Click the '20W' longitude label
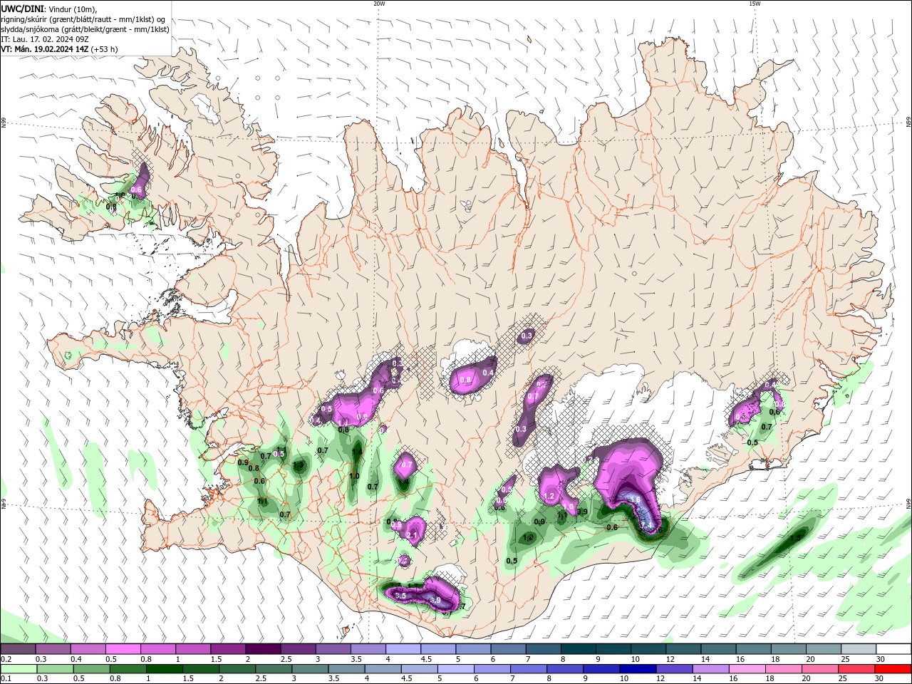 click(x=379, y=4)
